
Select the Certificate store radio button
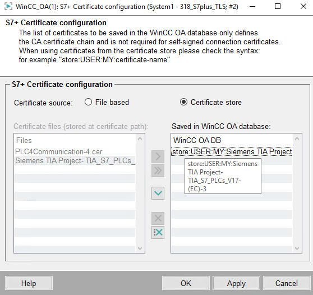pos(183,102)
